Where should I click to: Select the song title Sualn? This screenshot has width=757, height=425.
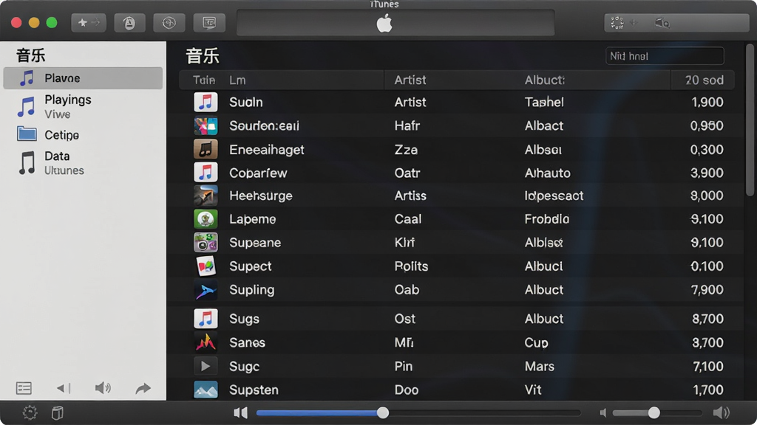point(245,102)
